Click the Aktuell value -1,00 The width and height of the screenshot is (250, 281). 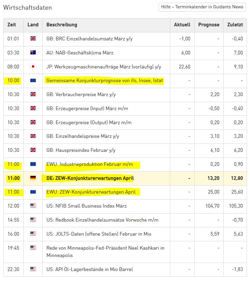click(185, 39)
